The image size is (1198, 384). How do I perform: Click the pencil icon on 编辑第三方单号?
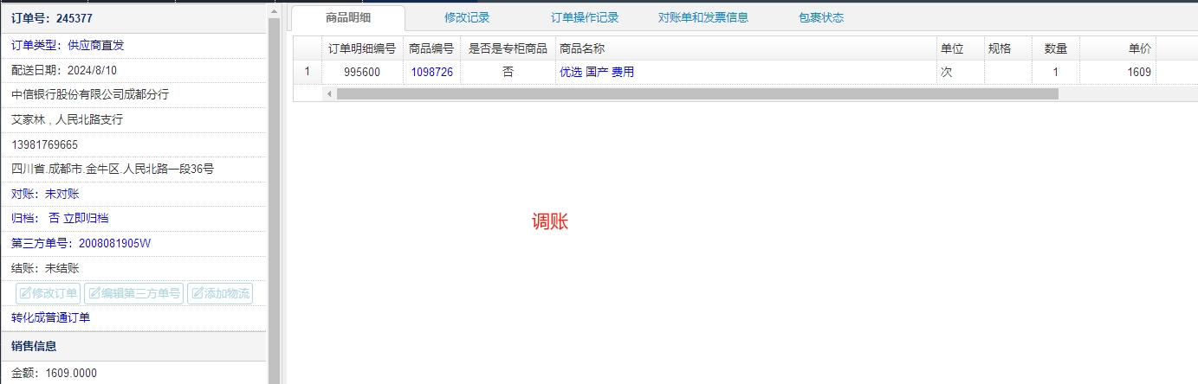94,293
